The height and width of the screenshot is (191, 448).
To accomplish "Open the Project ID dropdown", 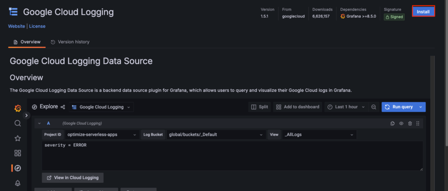I will tap(102, 135).
